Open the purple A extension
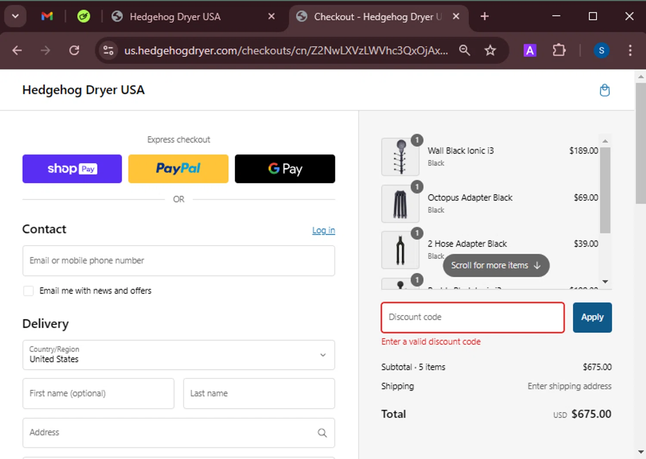This screenshot has width=646, height=459. pyautogui.click(x=530, y=50)
